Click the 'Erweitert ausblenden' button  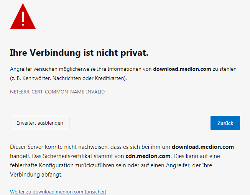point(40,123)
